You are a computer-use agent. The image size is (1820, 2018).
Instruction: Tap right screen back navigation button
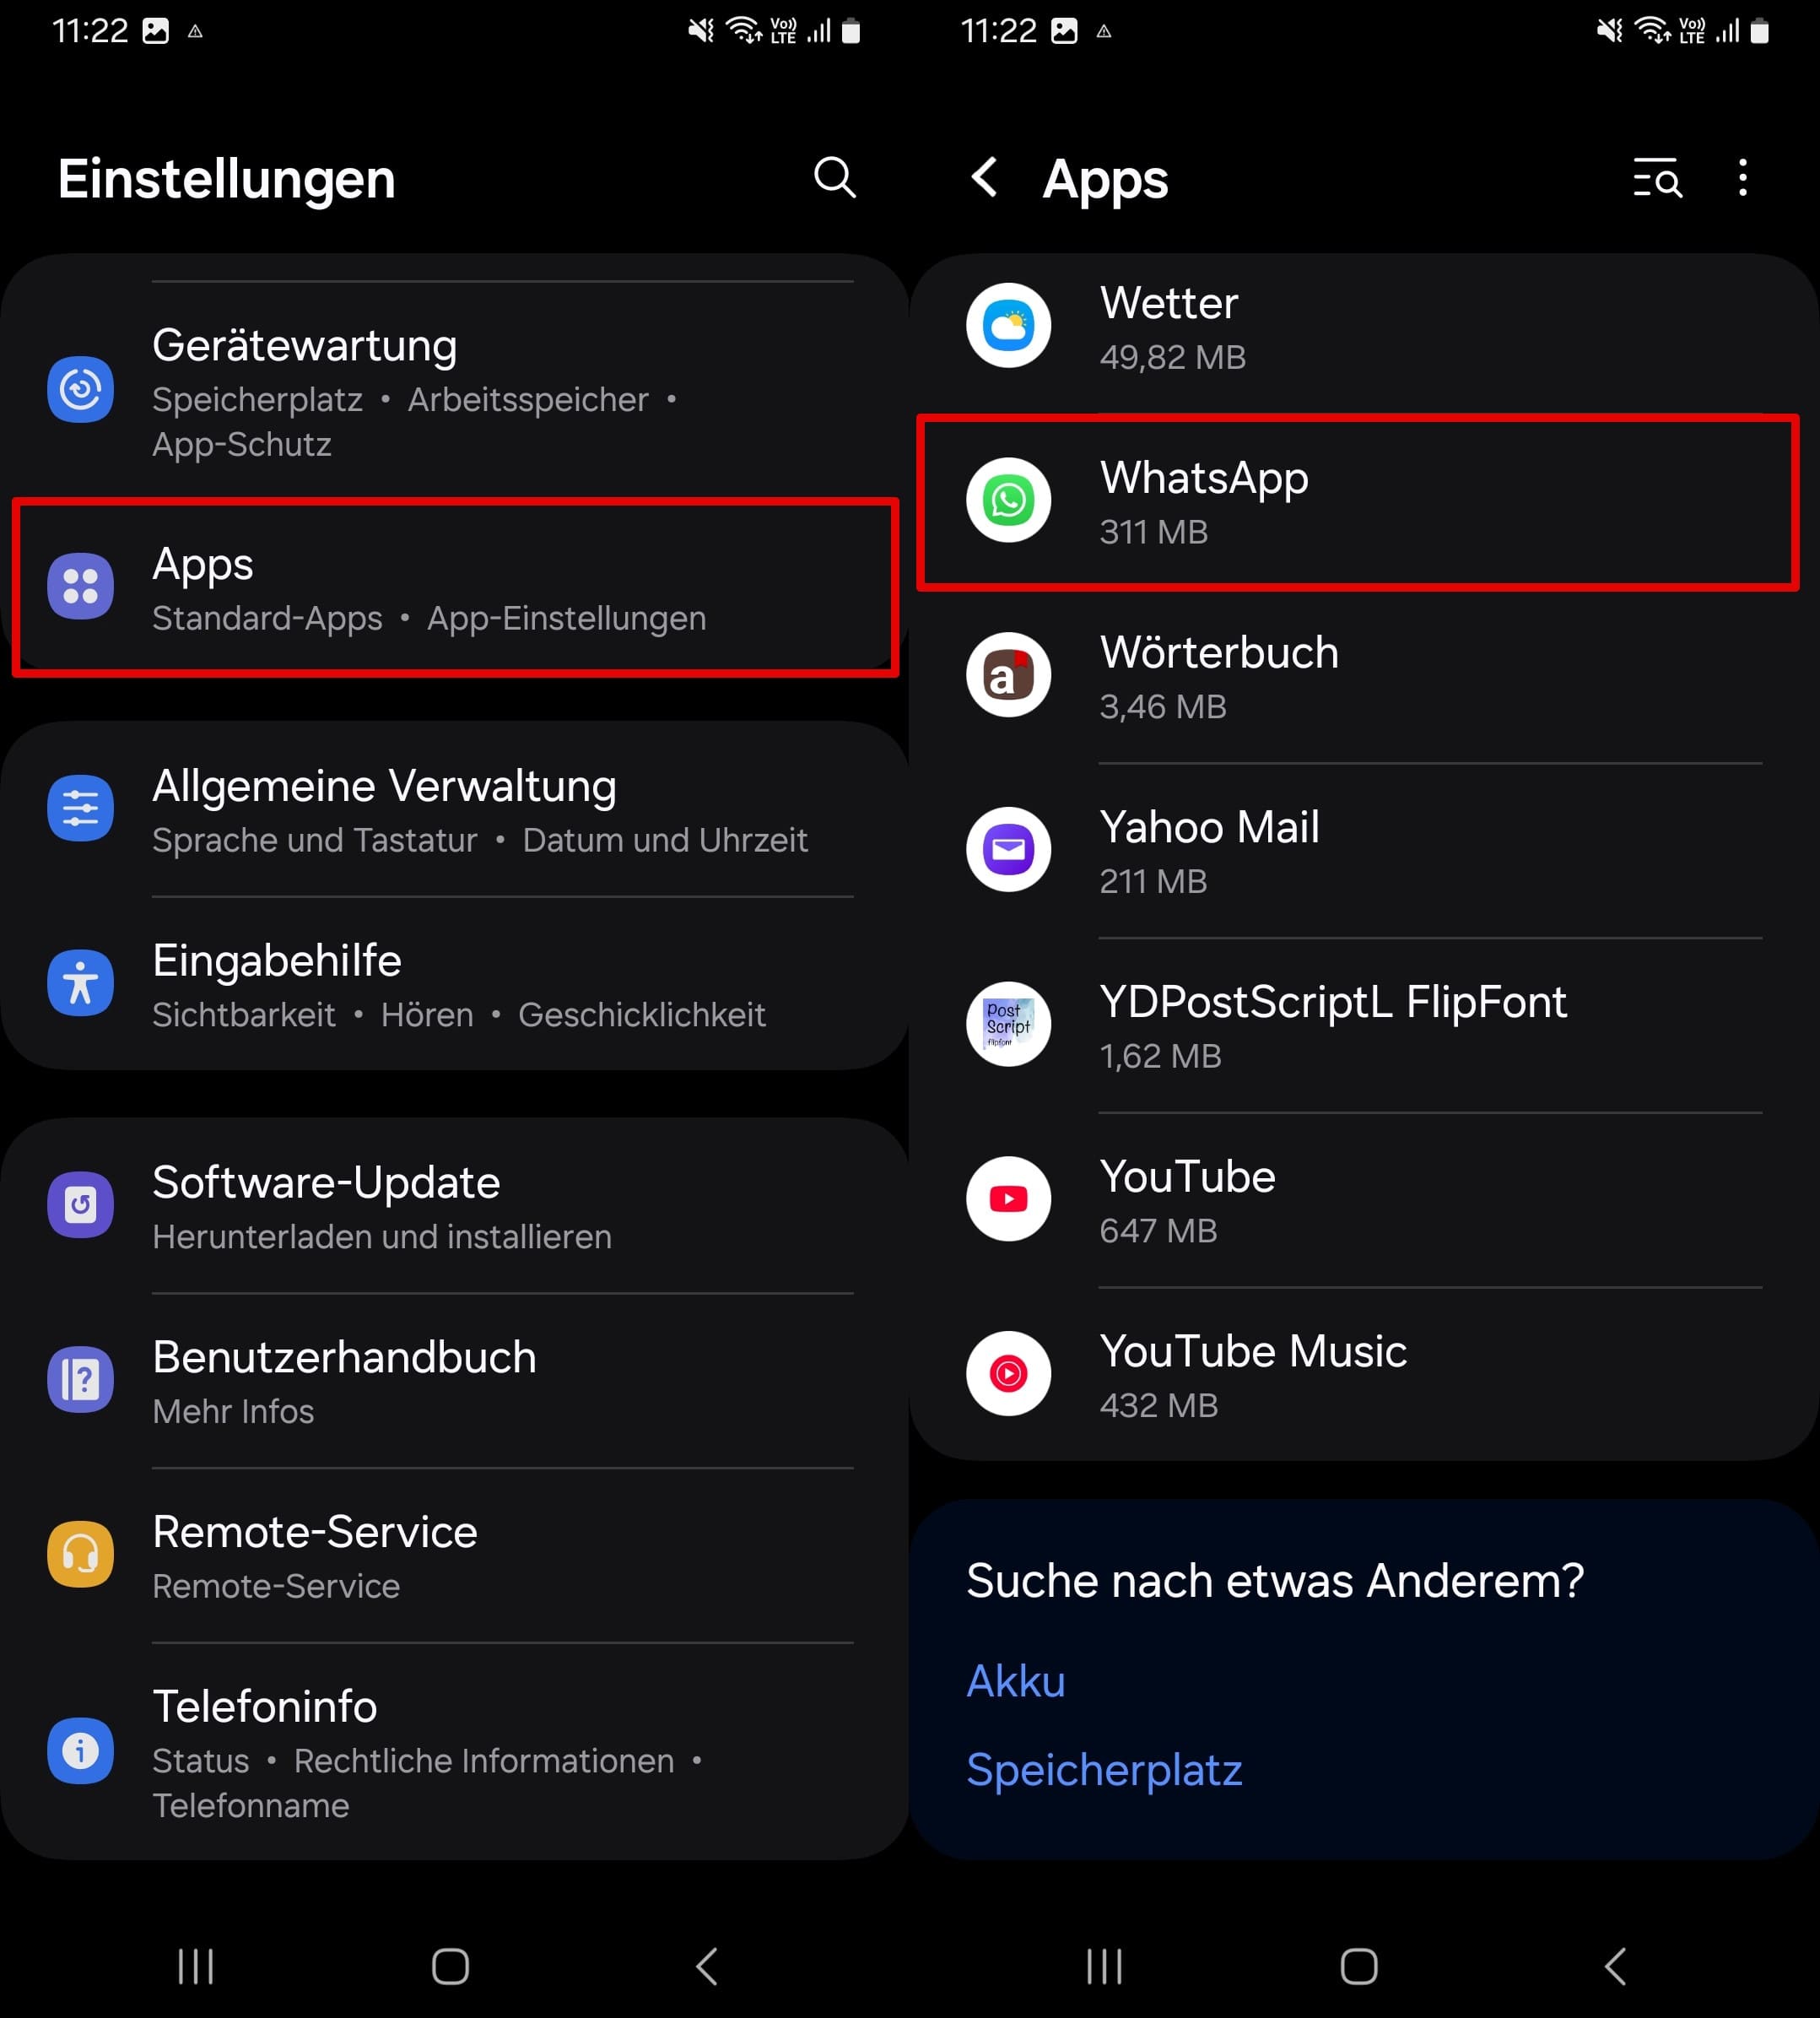[1615, 1966]
